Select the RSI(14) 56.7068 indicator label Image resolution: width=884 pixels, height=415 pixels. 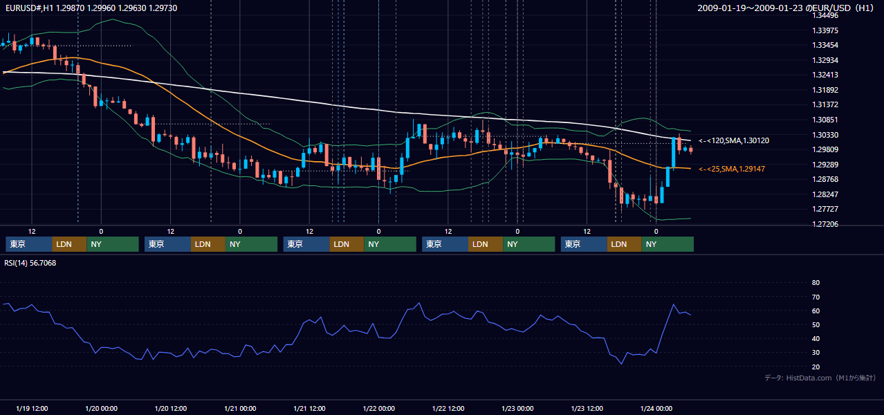(x=30, y=263)
